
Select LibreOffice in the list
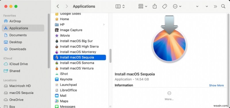[x=80, y=90]
